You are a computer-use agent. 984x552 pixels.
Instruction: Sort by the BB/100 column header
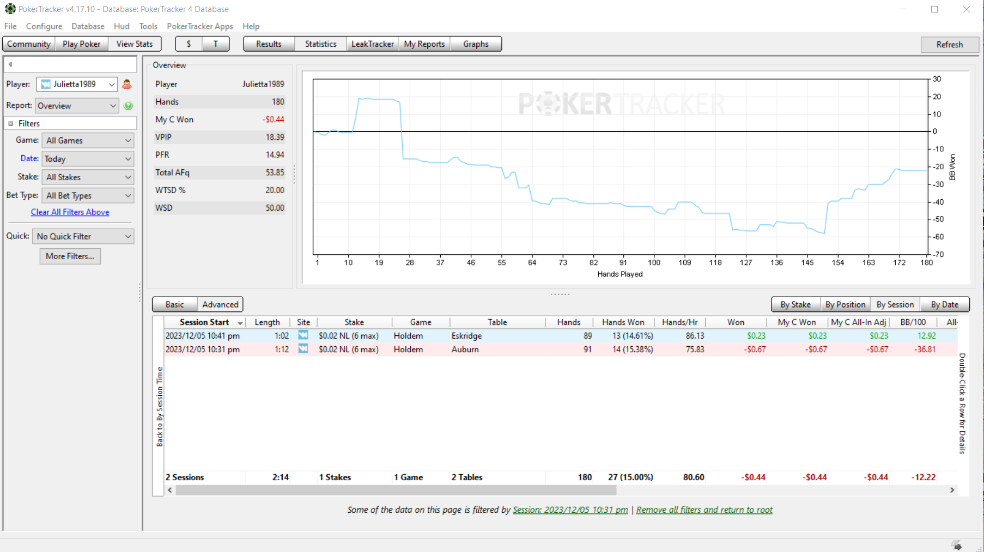point(913,322)
